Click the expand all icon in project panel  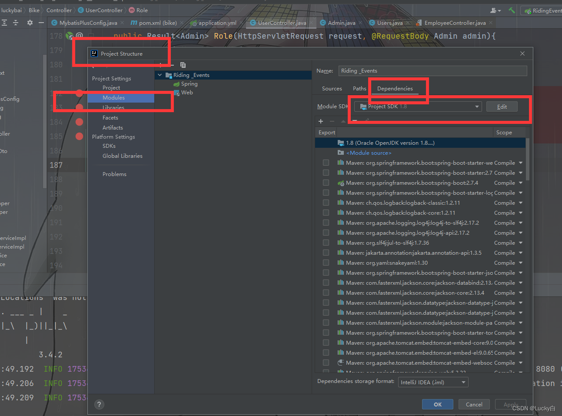4,23
